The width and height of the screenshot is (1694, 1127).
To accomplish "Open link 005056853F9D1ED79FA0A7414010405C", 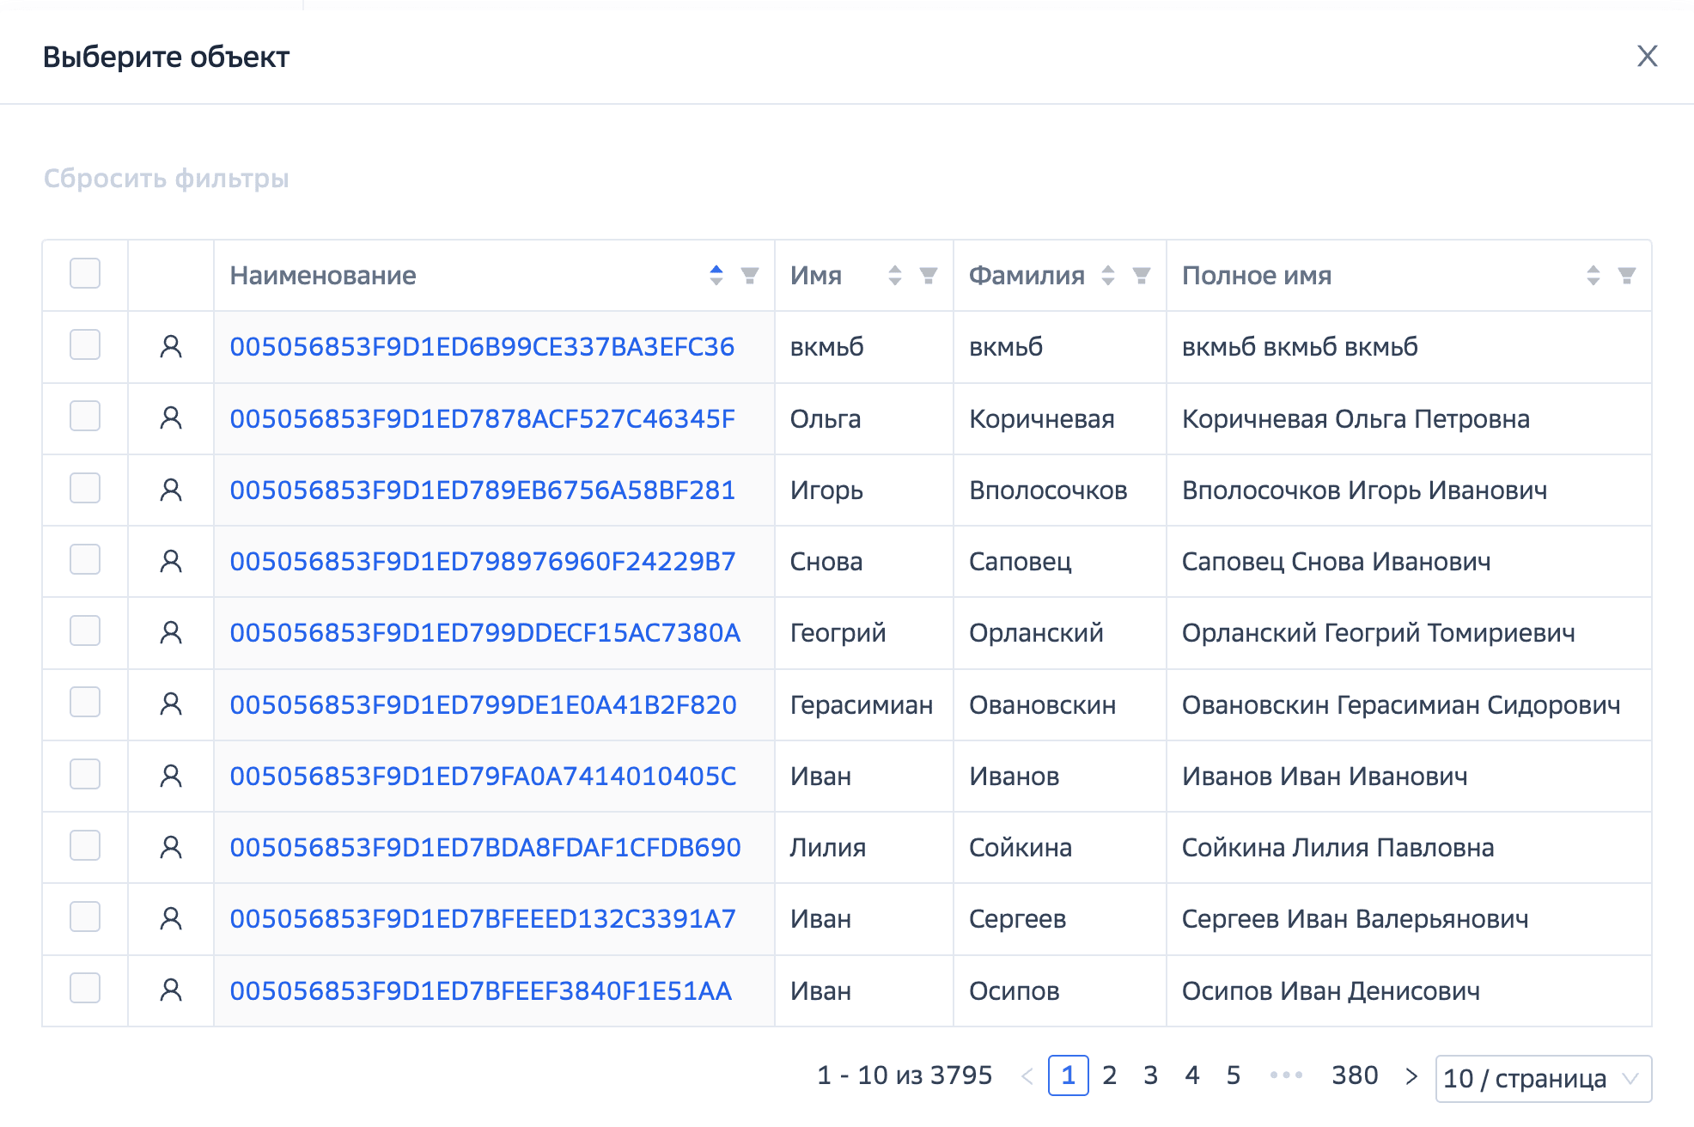I will click(x=483, y=777).
